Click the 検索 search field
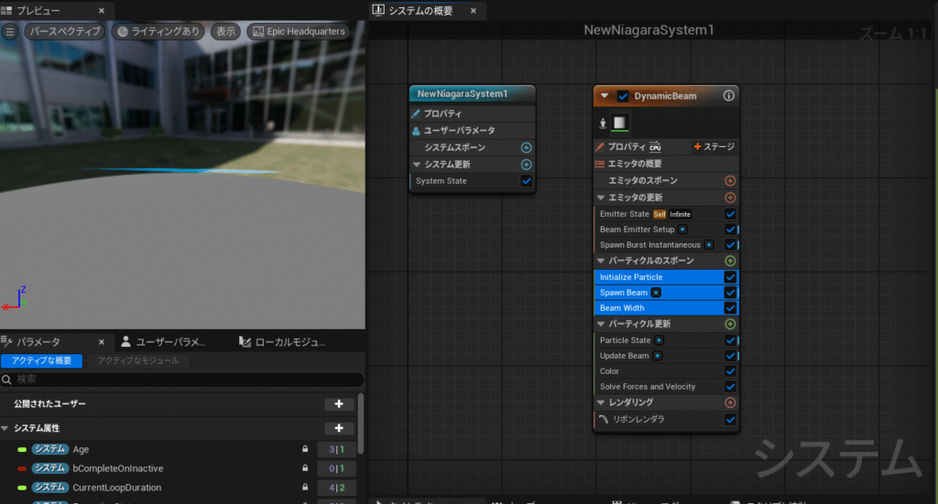The width and height of the screenshot is (938, 504). [182, 380]
